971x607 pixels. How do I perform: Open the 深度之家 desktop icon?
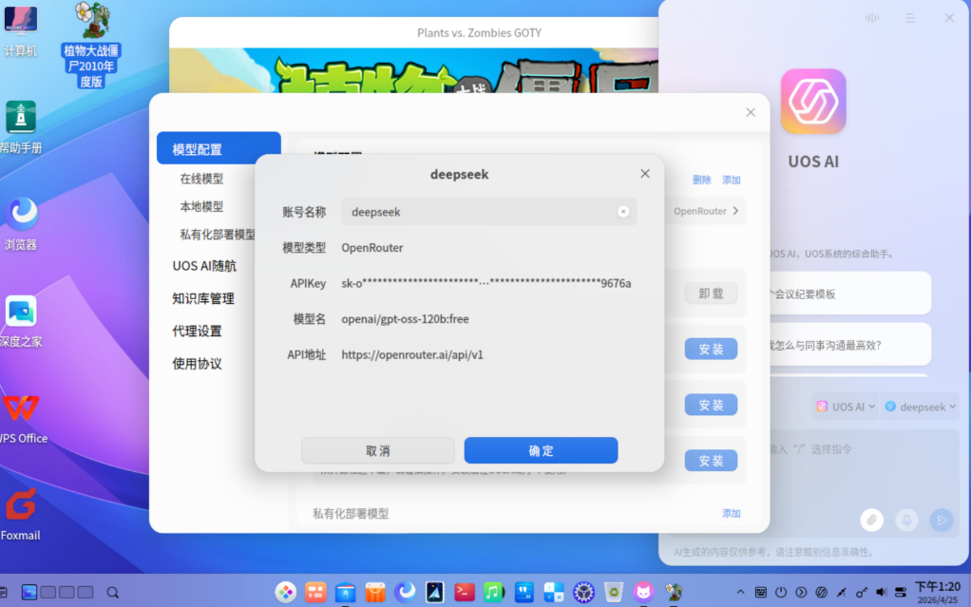(x=21, y=321)
